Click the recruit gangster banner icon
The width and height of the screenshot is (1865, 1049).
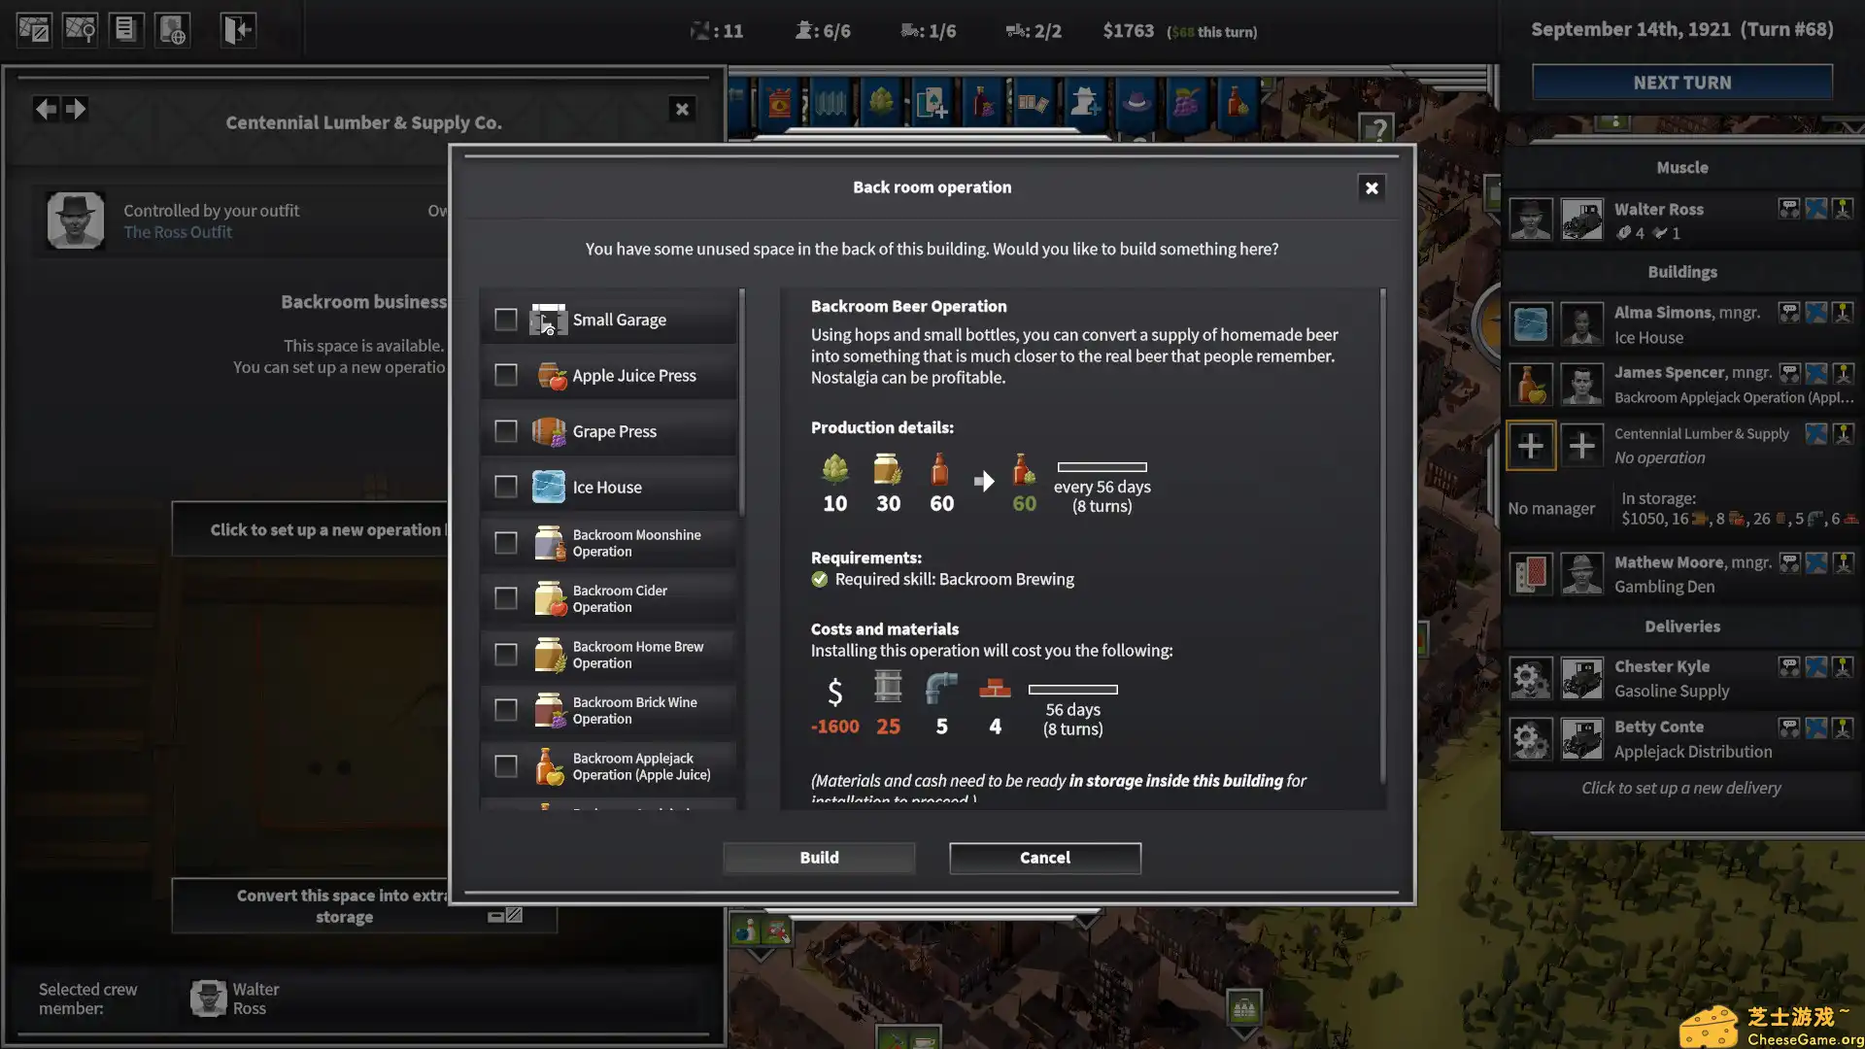[x=1084, y=101]
